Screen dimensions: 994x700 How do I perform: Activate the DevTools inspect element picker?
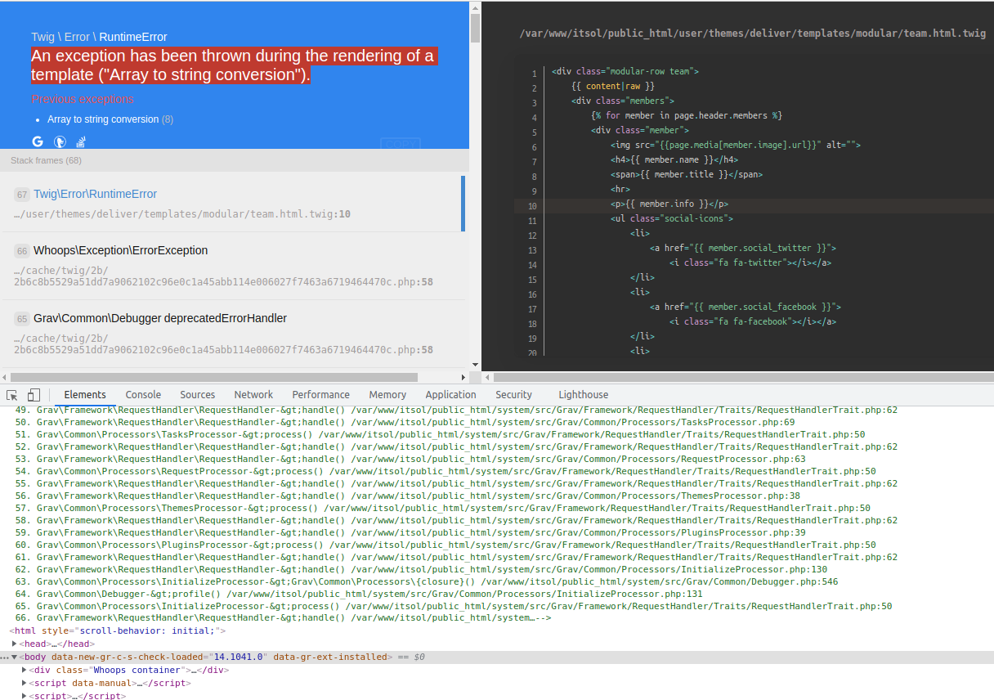12,394
